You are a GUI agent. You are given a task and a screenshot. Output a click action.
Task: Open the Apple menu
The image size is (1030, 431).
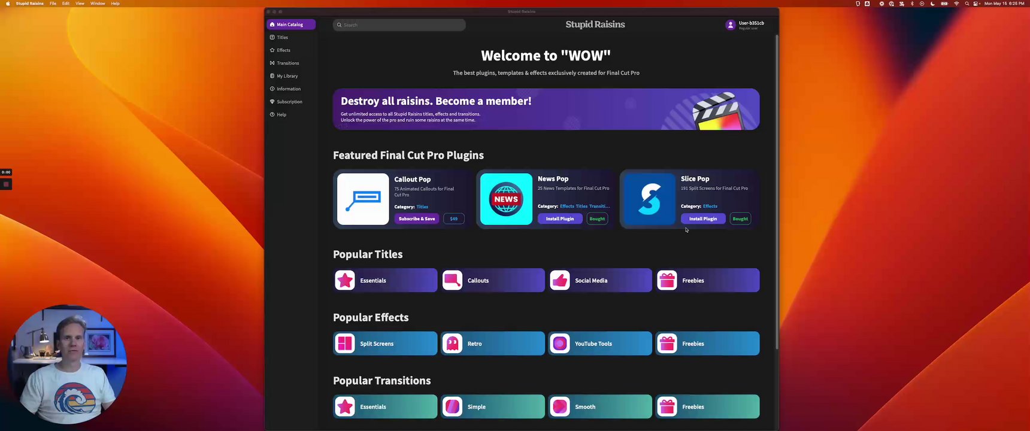click(x=8, y=4)
